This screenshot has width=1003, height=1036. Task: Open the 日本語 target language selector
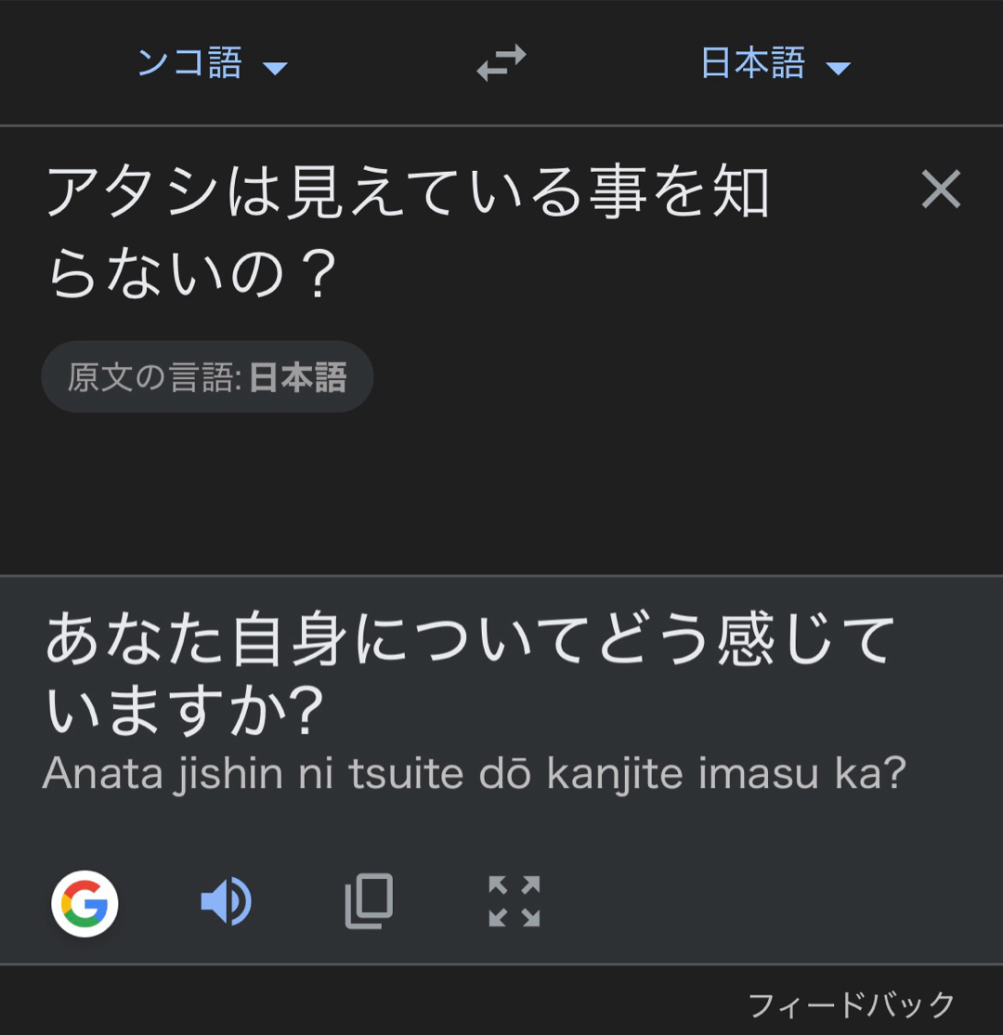[x=752, y=64]
